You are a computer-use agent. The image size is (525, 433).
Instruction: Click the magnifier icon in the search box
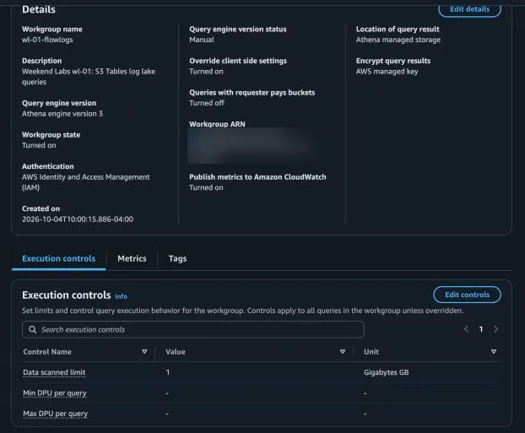(x=32, y=329)
